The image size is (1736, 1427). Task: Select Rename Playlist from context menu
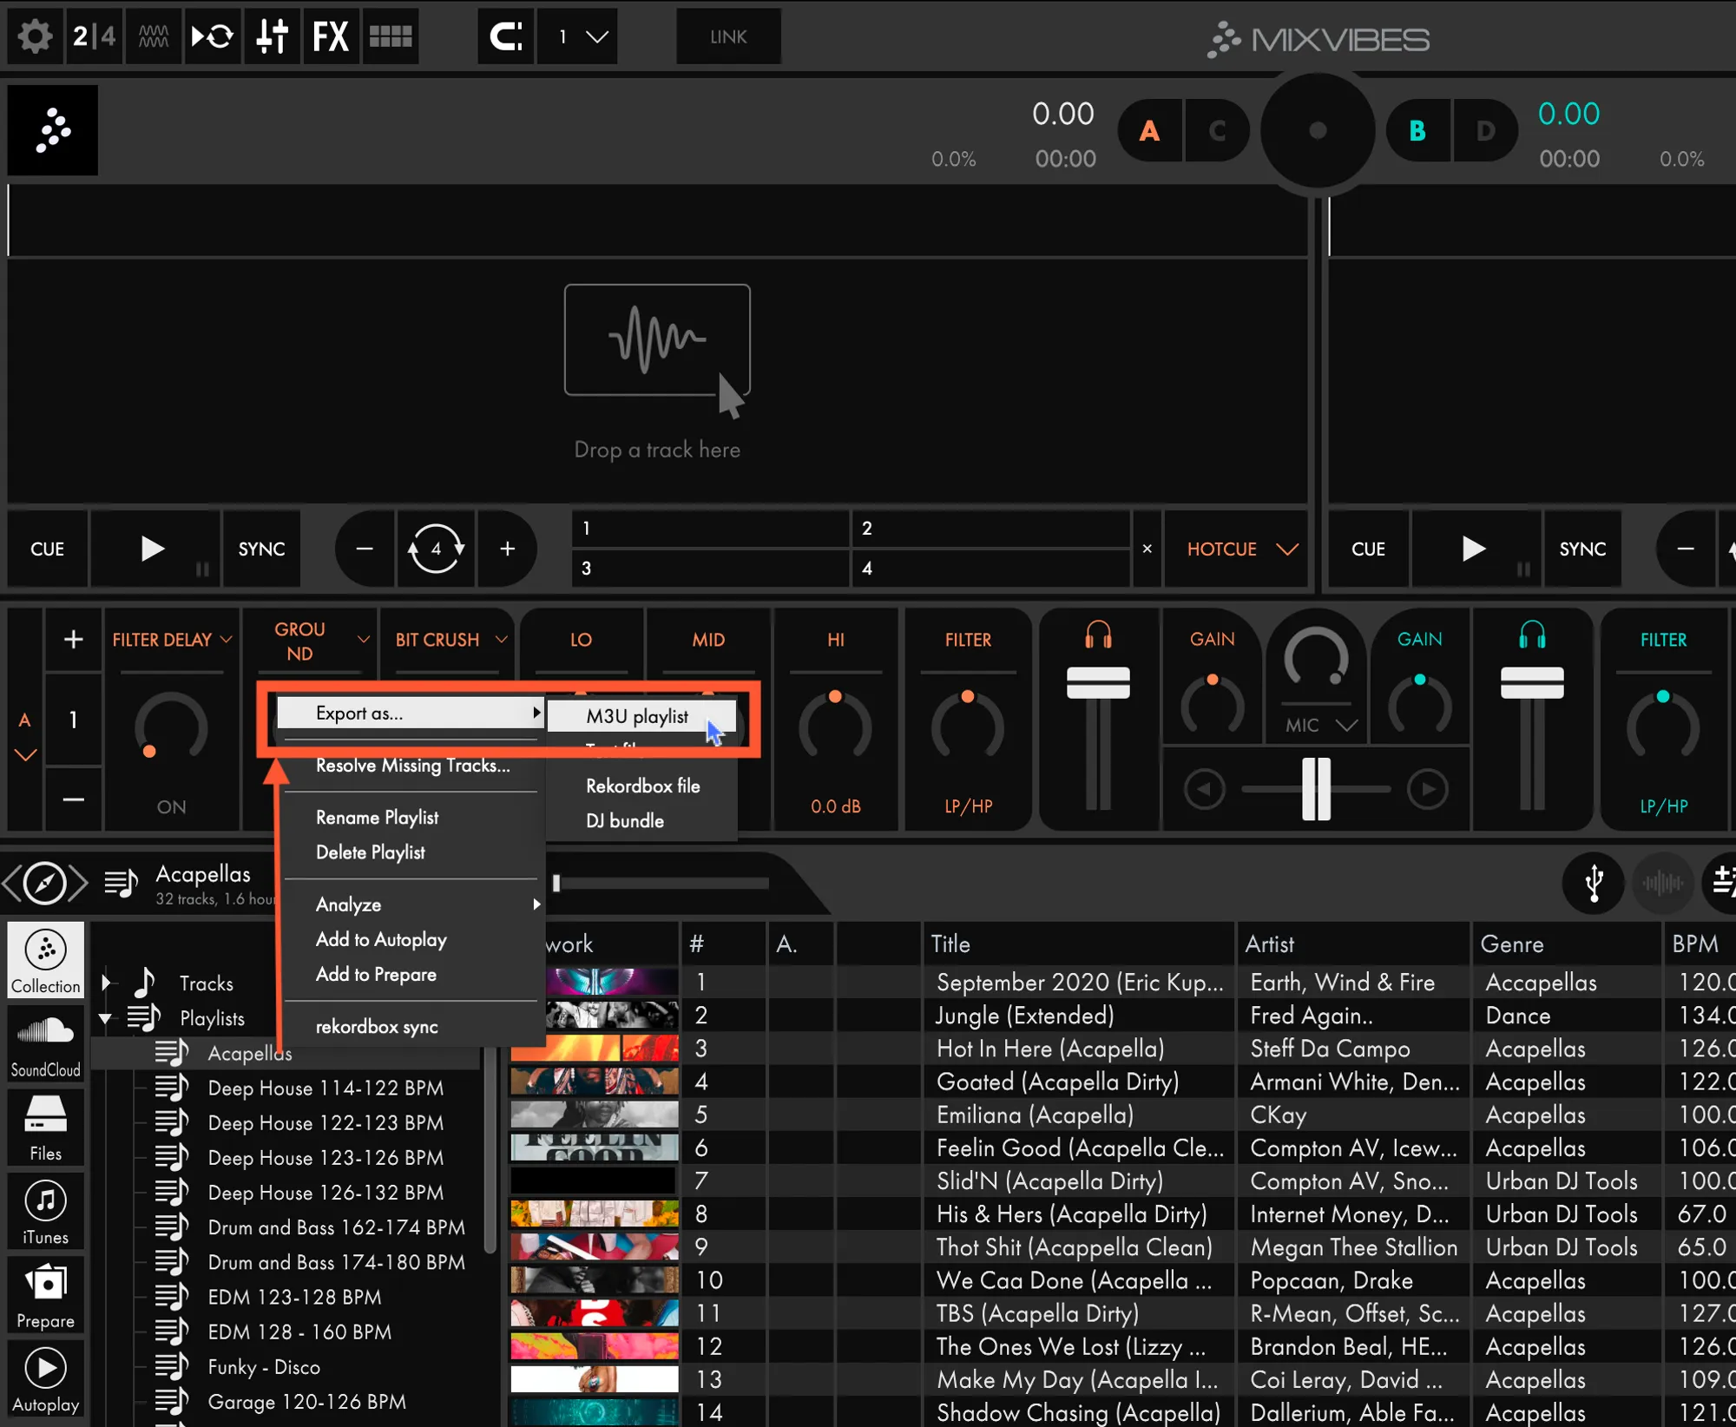click(x=377, y=817)
